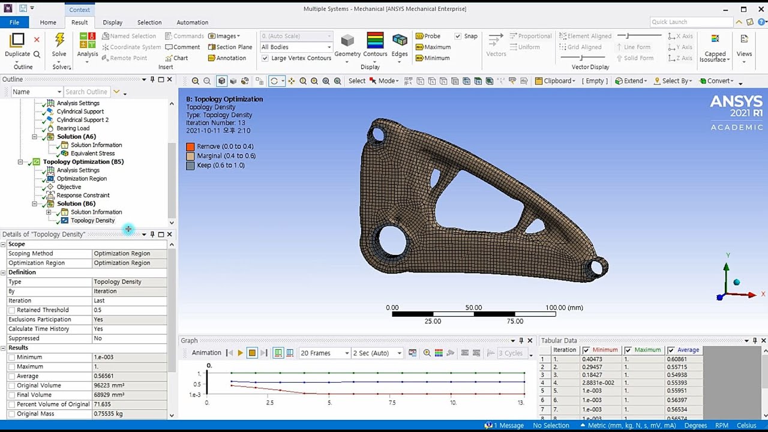
Task: Toggle the Average column checkbox in Tabular Data
Action: pos(670,350)
